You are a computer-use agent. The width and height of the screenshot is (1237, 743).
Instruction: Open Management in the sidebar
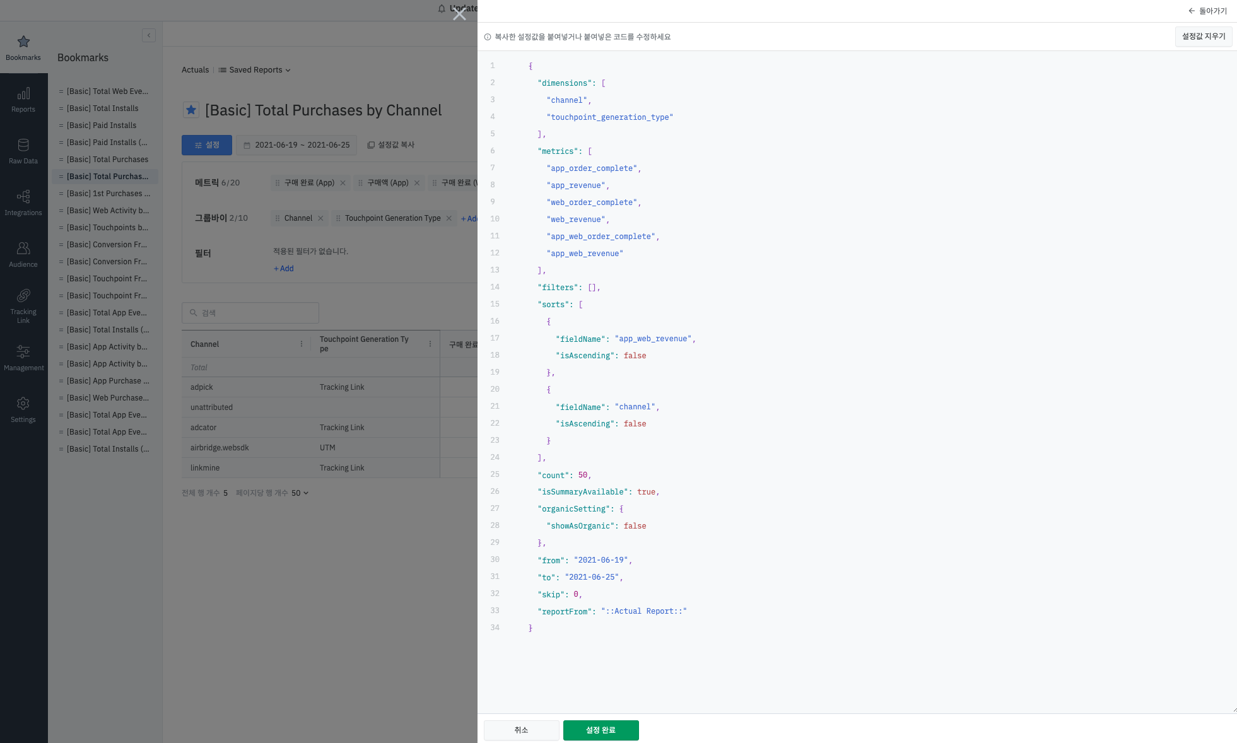[x=23, y=358]
